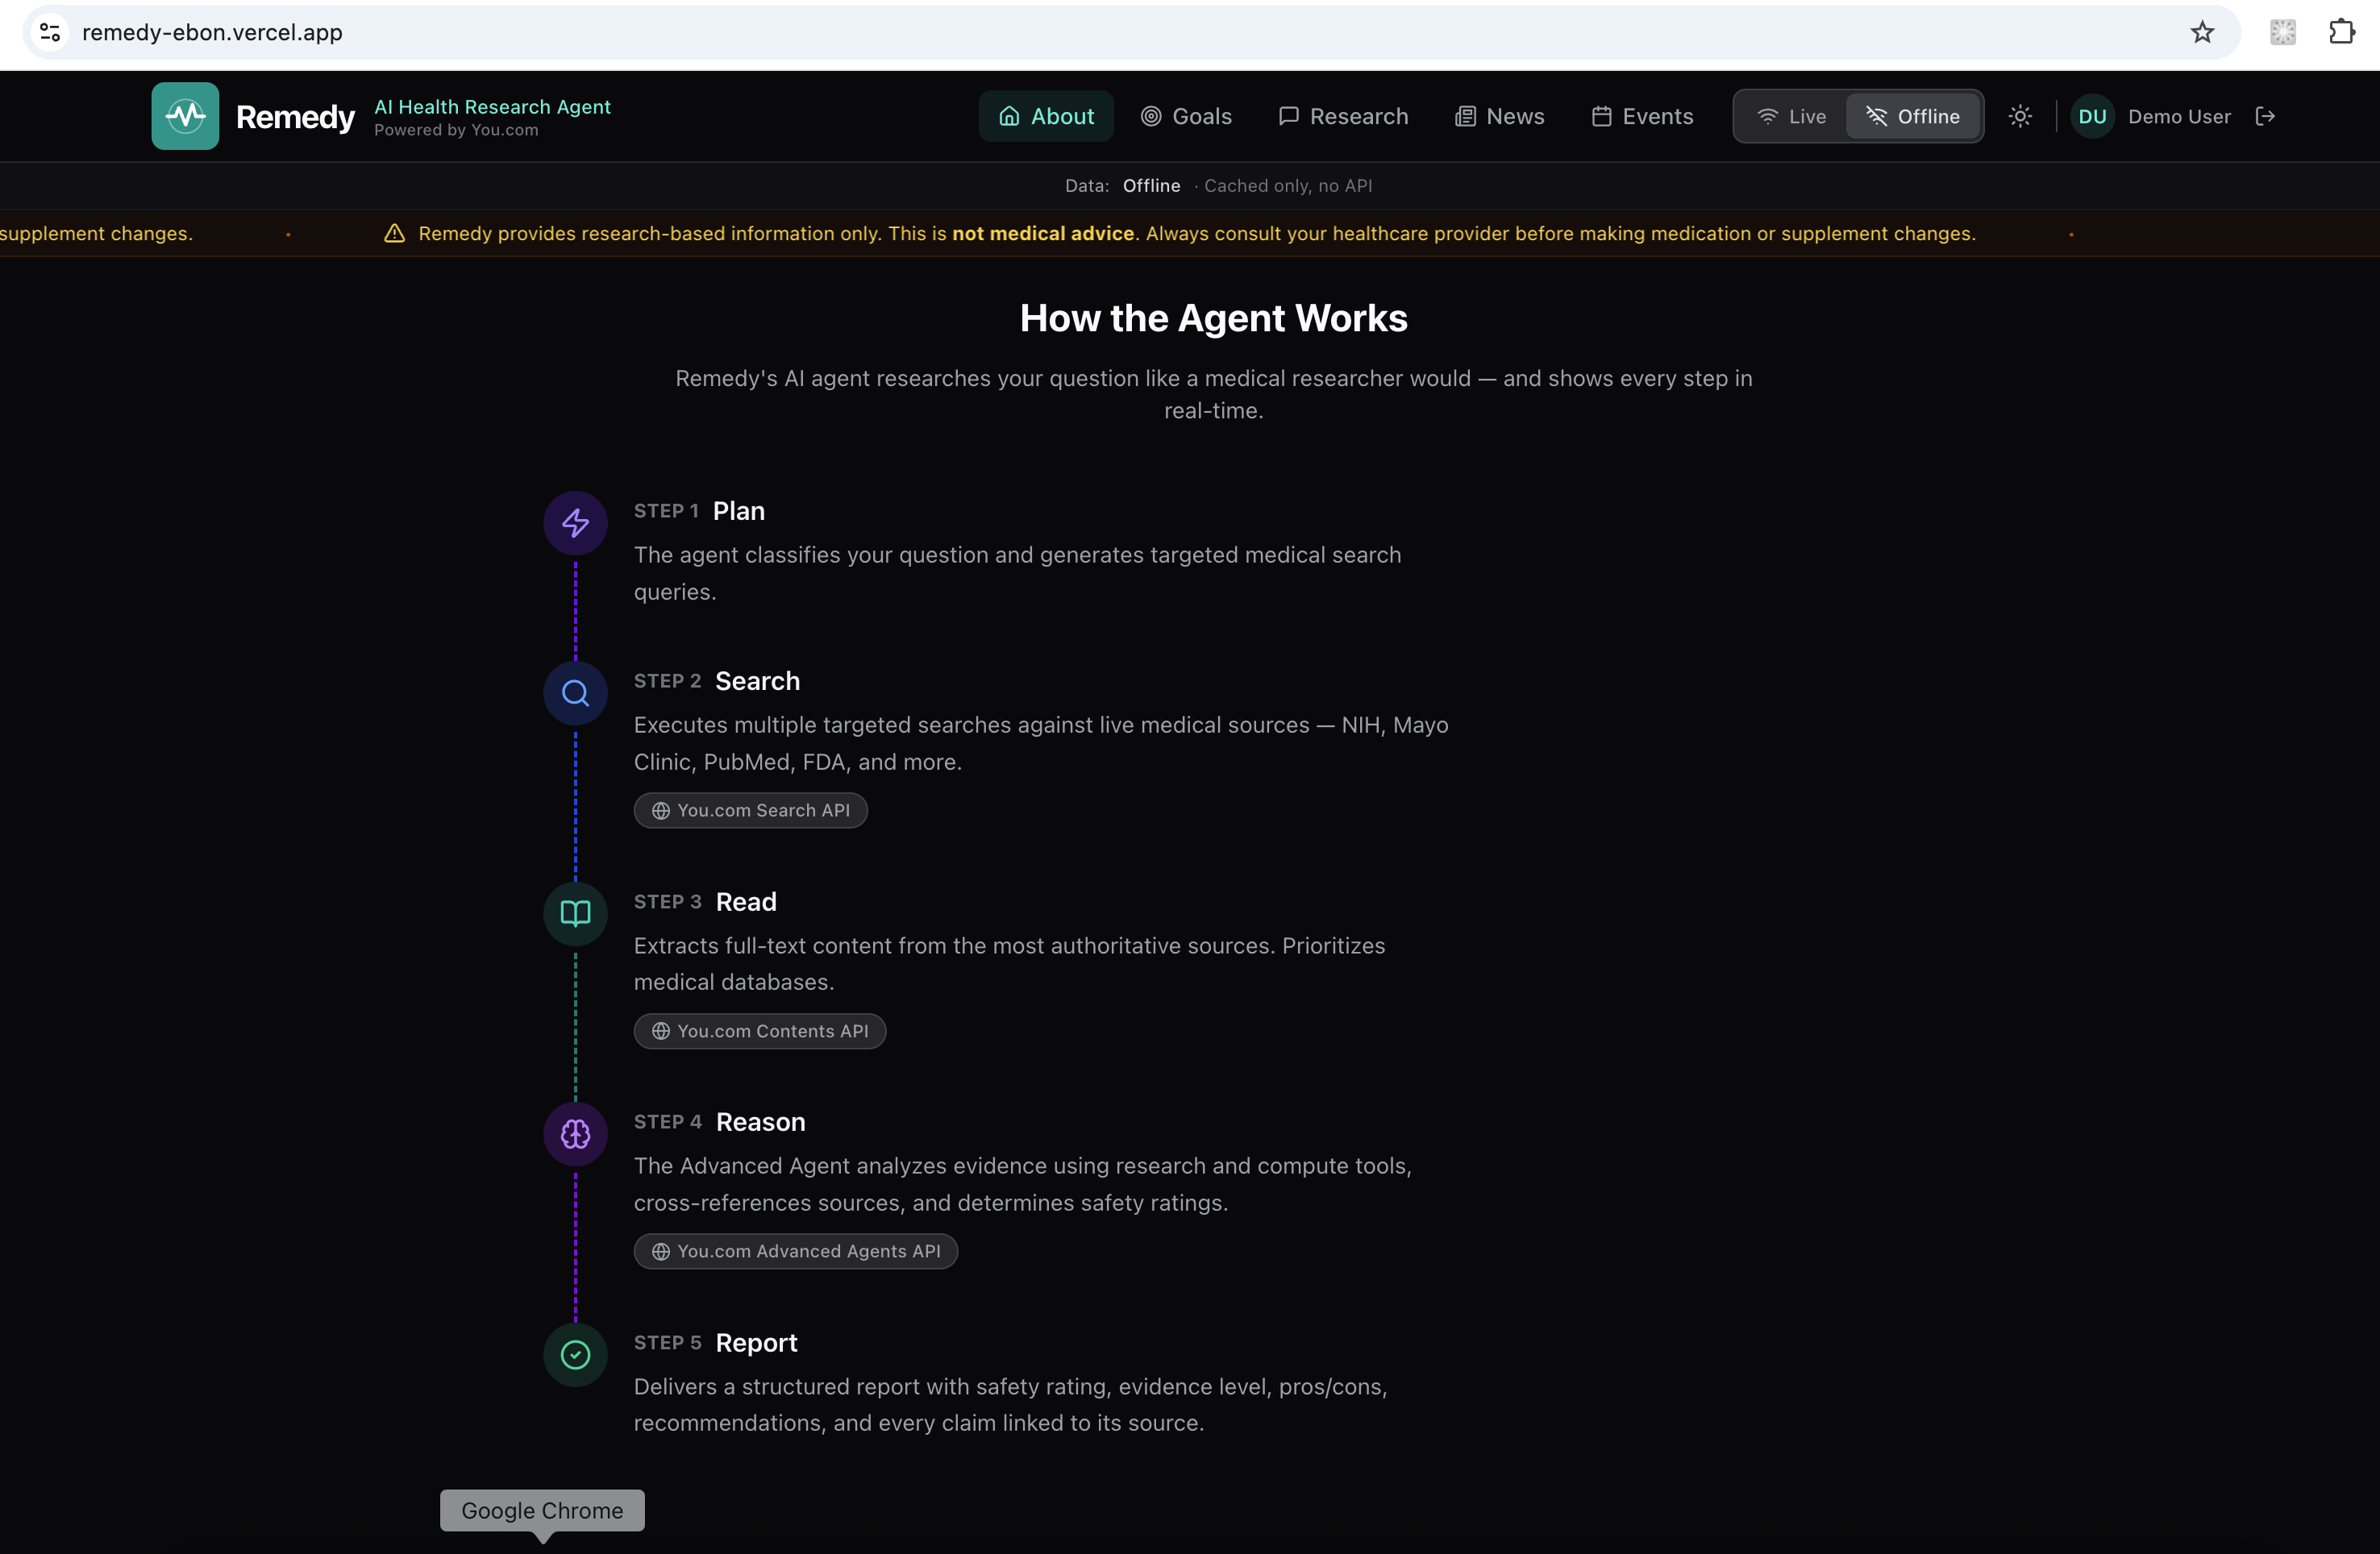Bookmark page with the star icon
This screenshot has width=2380, height=1554.
tap(2202, 32)
